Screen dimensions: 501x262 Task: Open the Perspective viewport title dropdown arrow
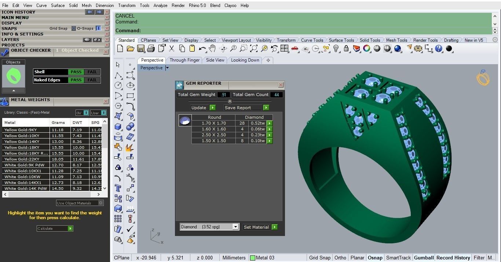click(167, 68)
